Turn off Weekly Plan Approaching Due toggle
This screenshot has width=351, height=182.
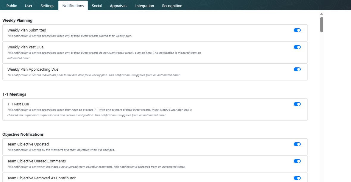coord(297,69)
